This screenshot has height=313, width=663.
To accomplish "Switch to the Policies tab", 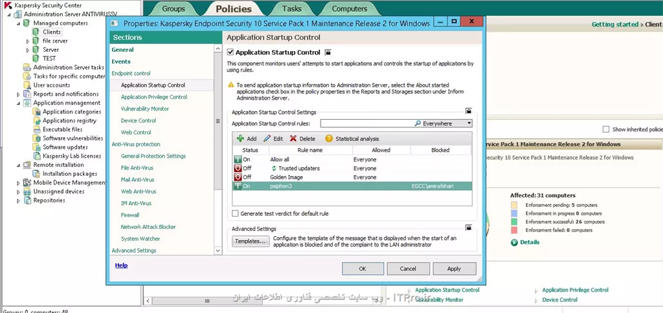I will click(234, 8).
